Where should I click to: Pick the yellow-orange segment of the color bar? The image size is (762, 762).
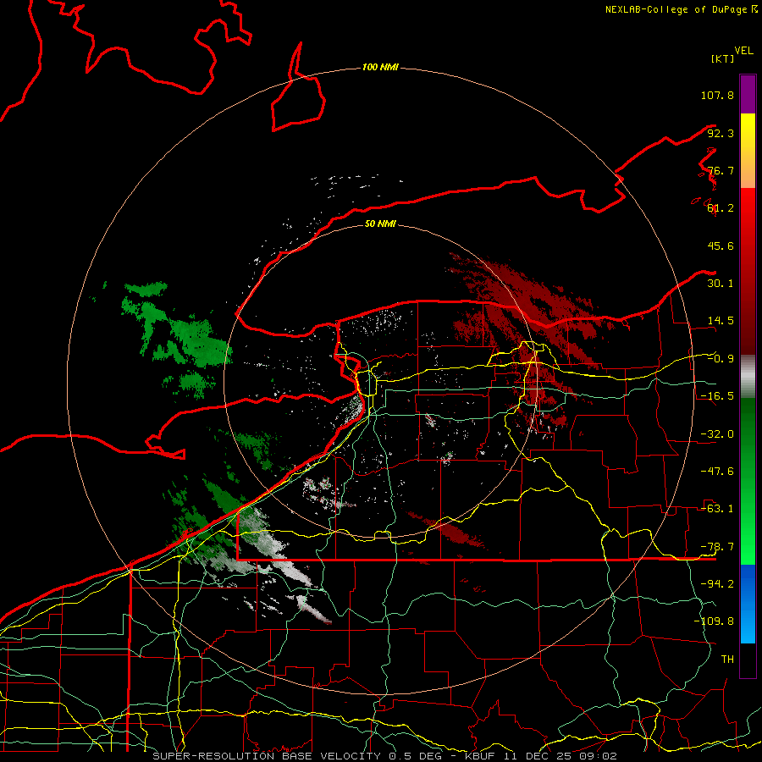click(748, 151)
